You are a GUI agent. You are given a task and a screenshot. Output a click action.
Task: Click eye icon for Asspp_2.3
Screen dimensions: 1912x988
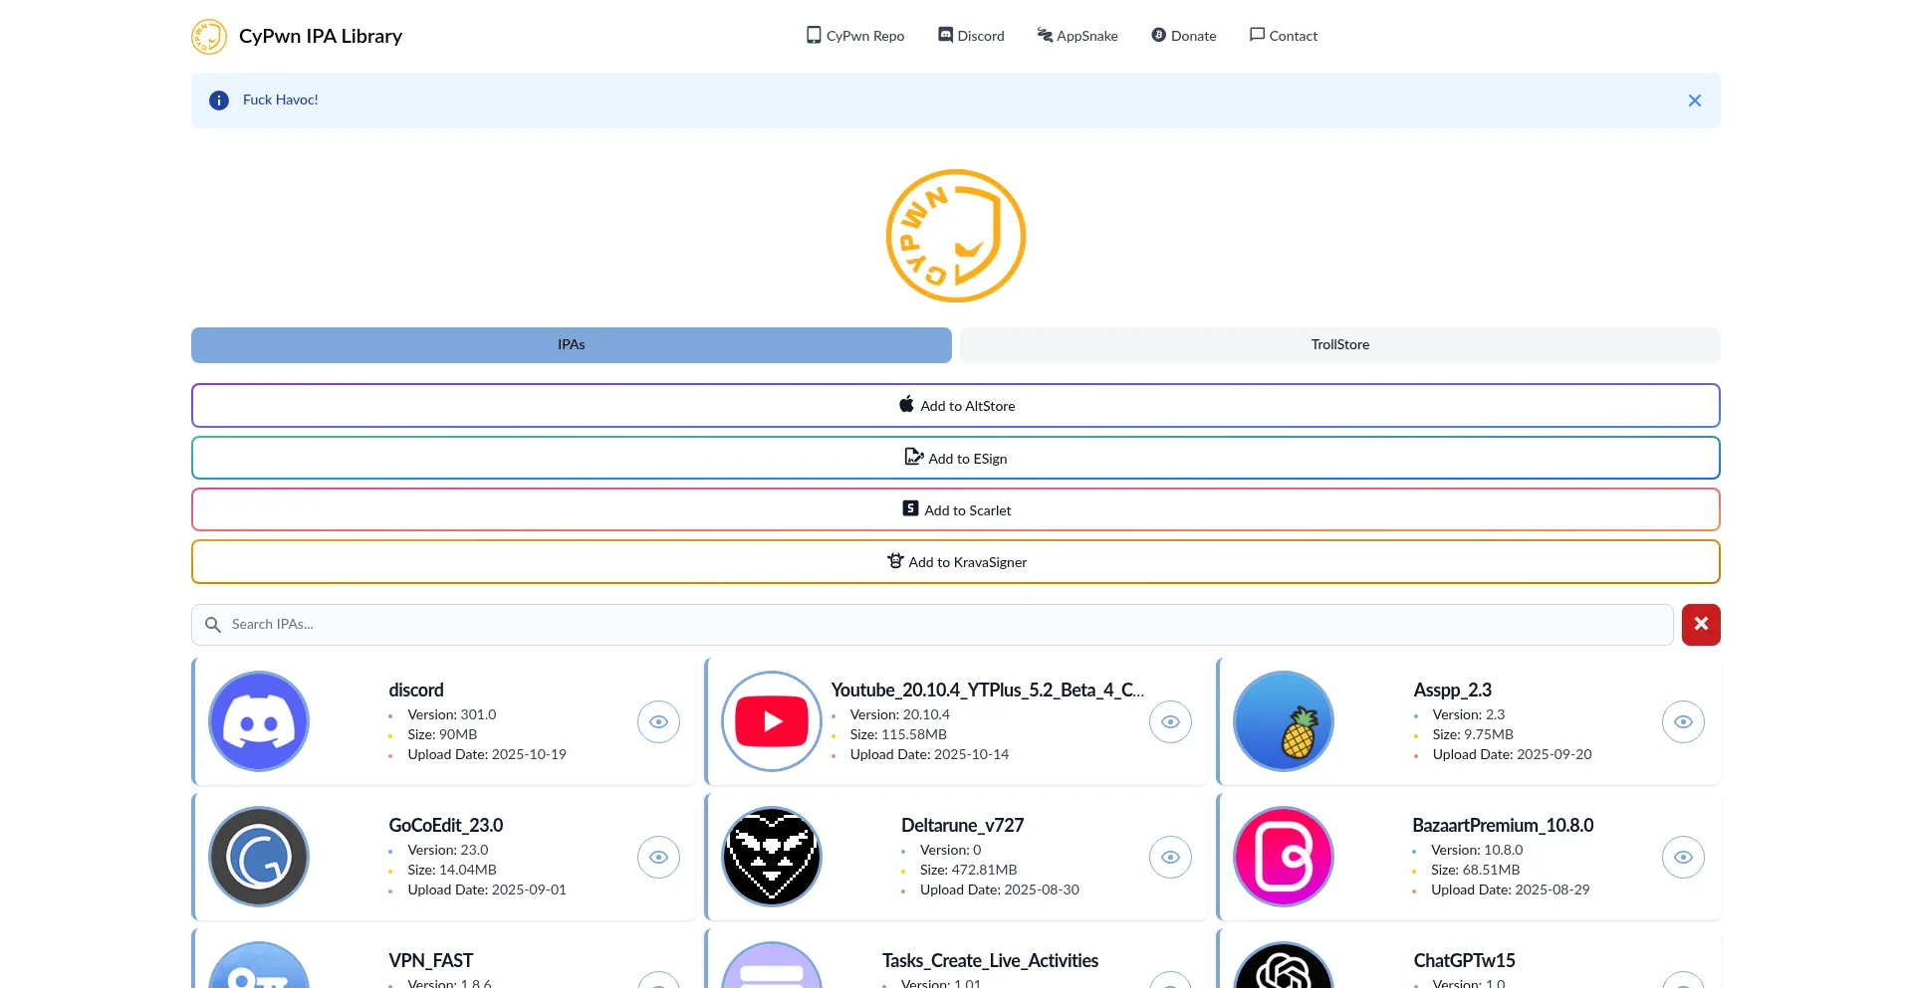coord(1683,722)
